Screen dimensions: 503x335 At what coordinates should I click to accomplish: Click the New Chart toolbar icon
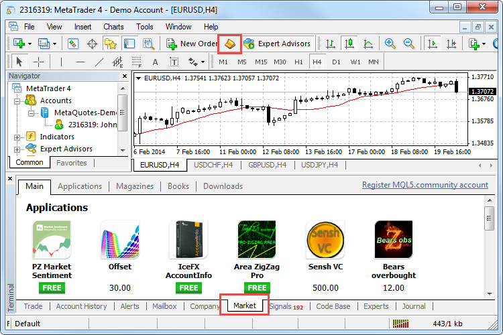(x=19, y=44)
